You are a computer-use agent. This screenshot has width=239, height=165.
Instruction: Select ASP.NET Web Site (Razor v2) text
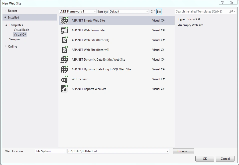[x=90, y=50]
